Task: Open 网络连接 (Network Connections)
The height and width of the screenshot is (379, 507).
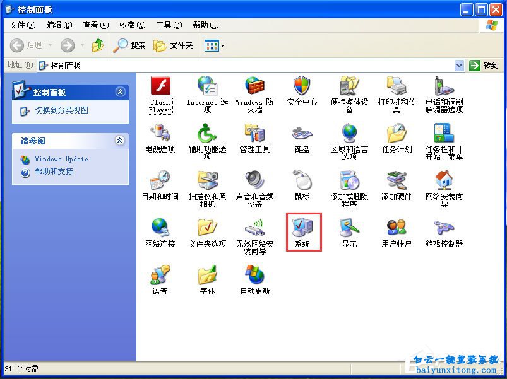Action: (160, 231)
